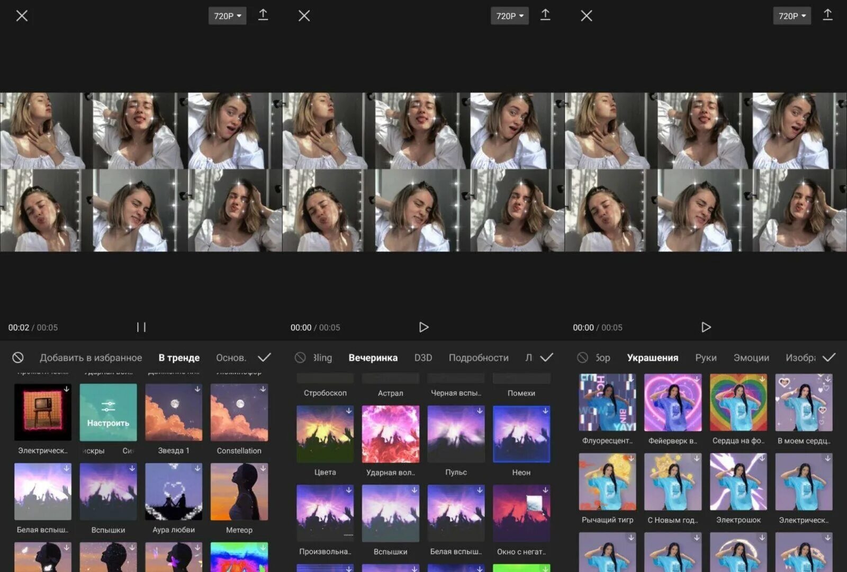Confirm selection with checkmark in Вечеринка panel
Image resolution: width=847 pixels, height=572 pixels.
pyautogui.click(x=546, y=358)
